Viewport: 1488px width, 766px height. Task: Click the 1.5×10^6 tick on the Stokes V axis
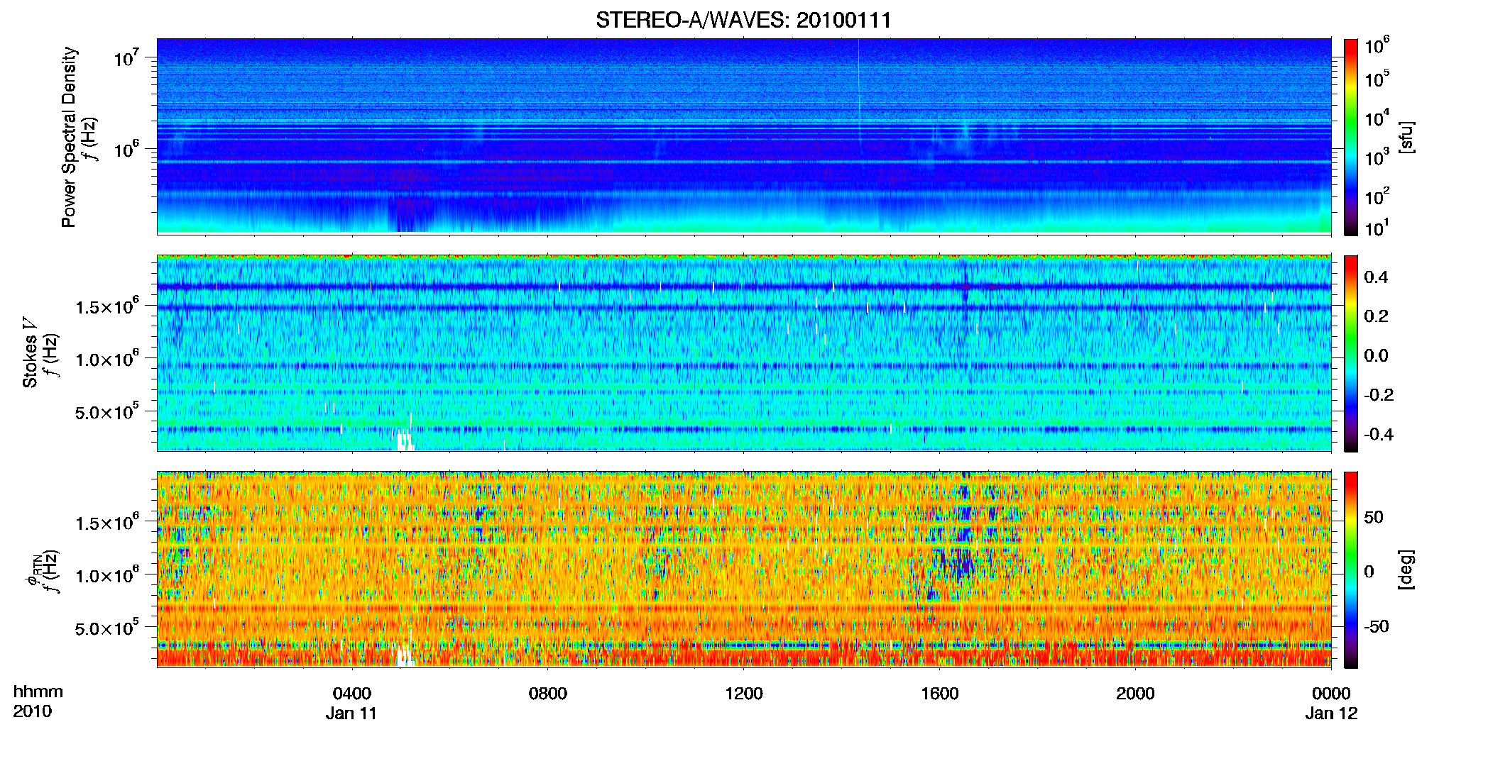[x=107, y=306]
